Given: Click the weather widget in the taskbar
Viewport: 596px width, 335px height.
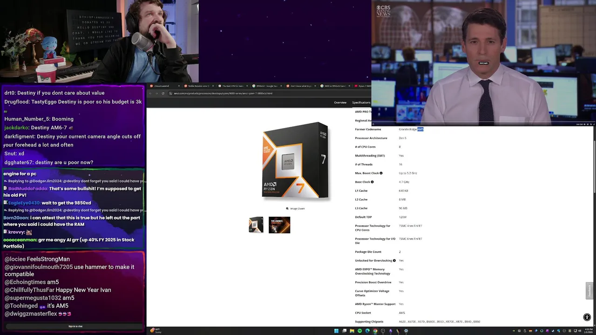Looking at the screenshot, I should (156, 331).
